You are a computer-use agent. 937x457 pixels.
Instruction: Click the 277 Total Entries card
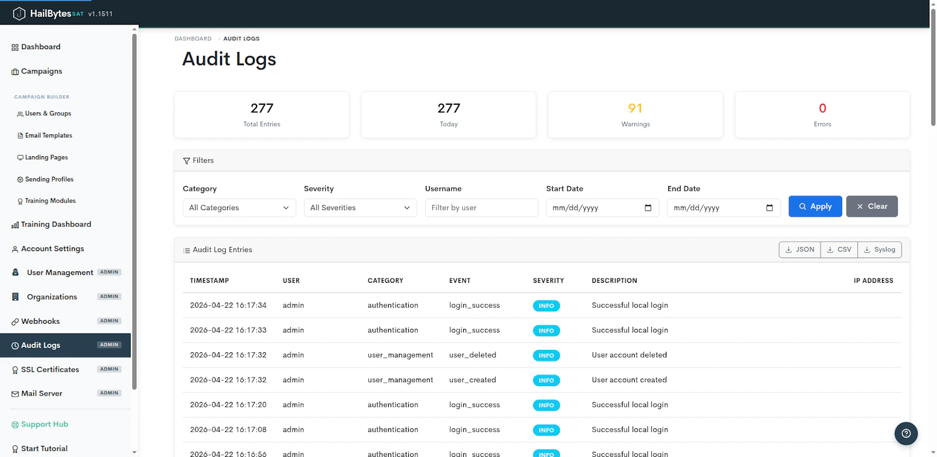coord(262,115)
